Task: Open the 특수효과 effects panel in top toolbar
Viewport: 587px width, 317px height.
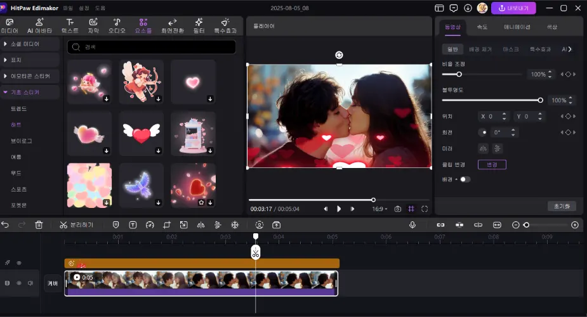Action: [225, 26]
